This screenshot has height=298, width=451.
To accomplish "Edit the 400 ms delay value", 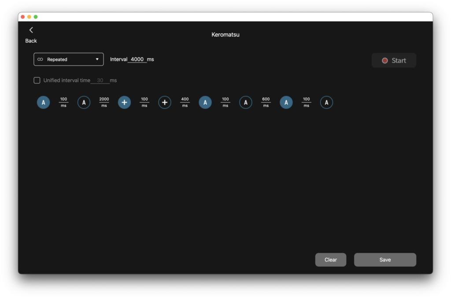I will coord(185,99).
